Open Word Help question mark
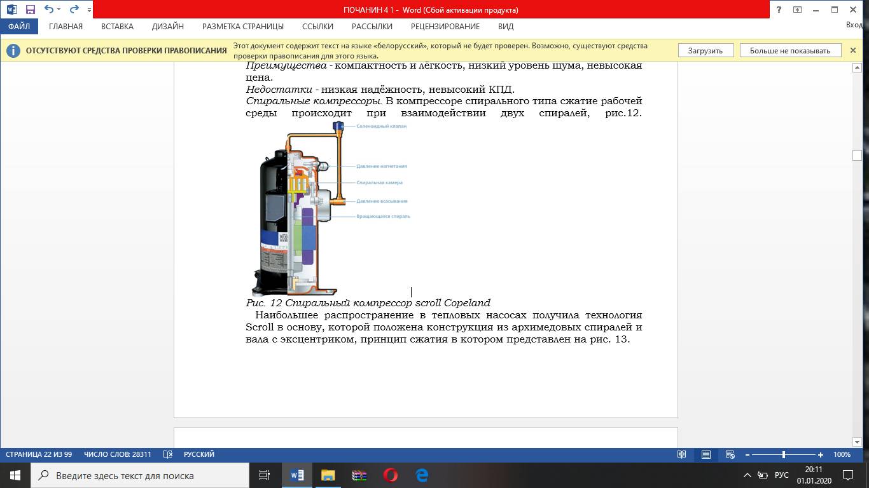The width and height of the screenshot is (869, 488). (779, 10)
